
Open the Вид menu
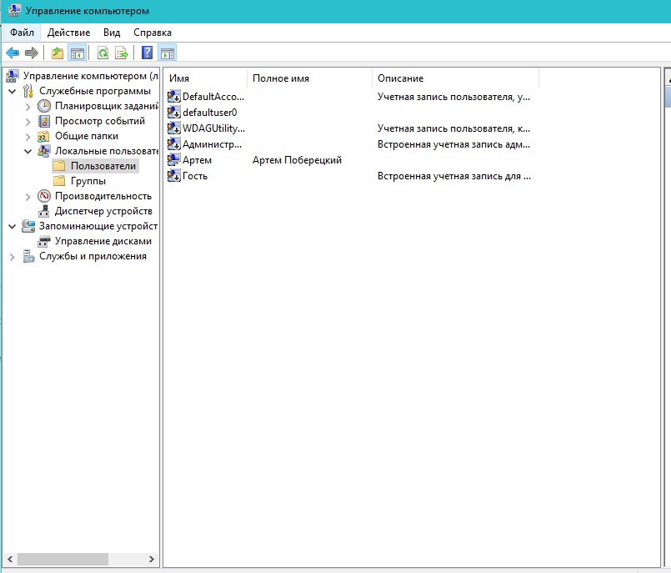pos(112,33)
